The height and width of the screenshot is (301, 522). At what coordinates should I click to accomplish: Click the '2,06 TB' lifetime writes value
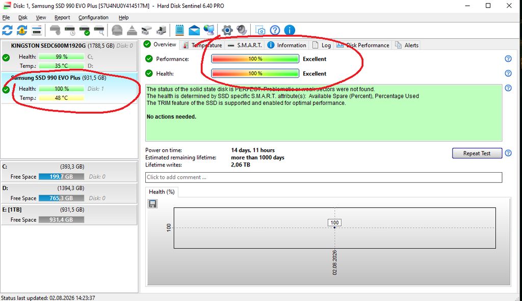pyautogui.click(x=241, y=165)
